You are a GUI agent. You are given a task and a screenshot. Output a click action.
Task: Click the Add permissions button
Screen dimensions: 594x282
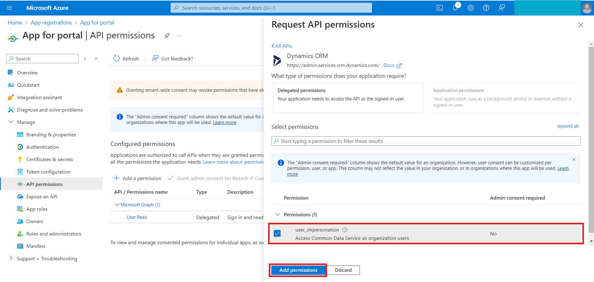[x=298, y=270]
